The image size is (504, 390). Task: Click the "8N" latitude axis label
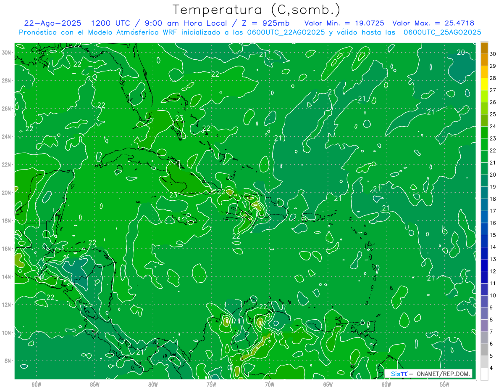coord(8,361)
